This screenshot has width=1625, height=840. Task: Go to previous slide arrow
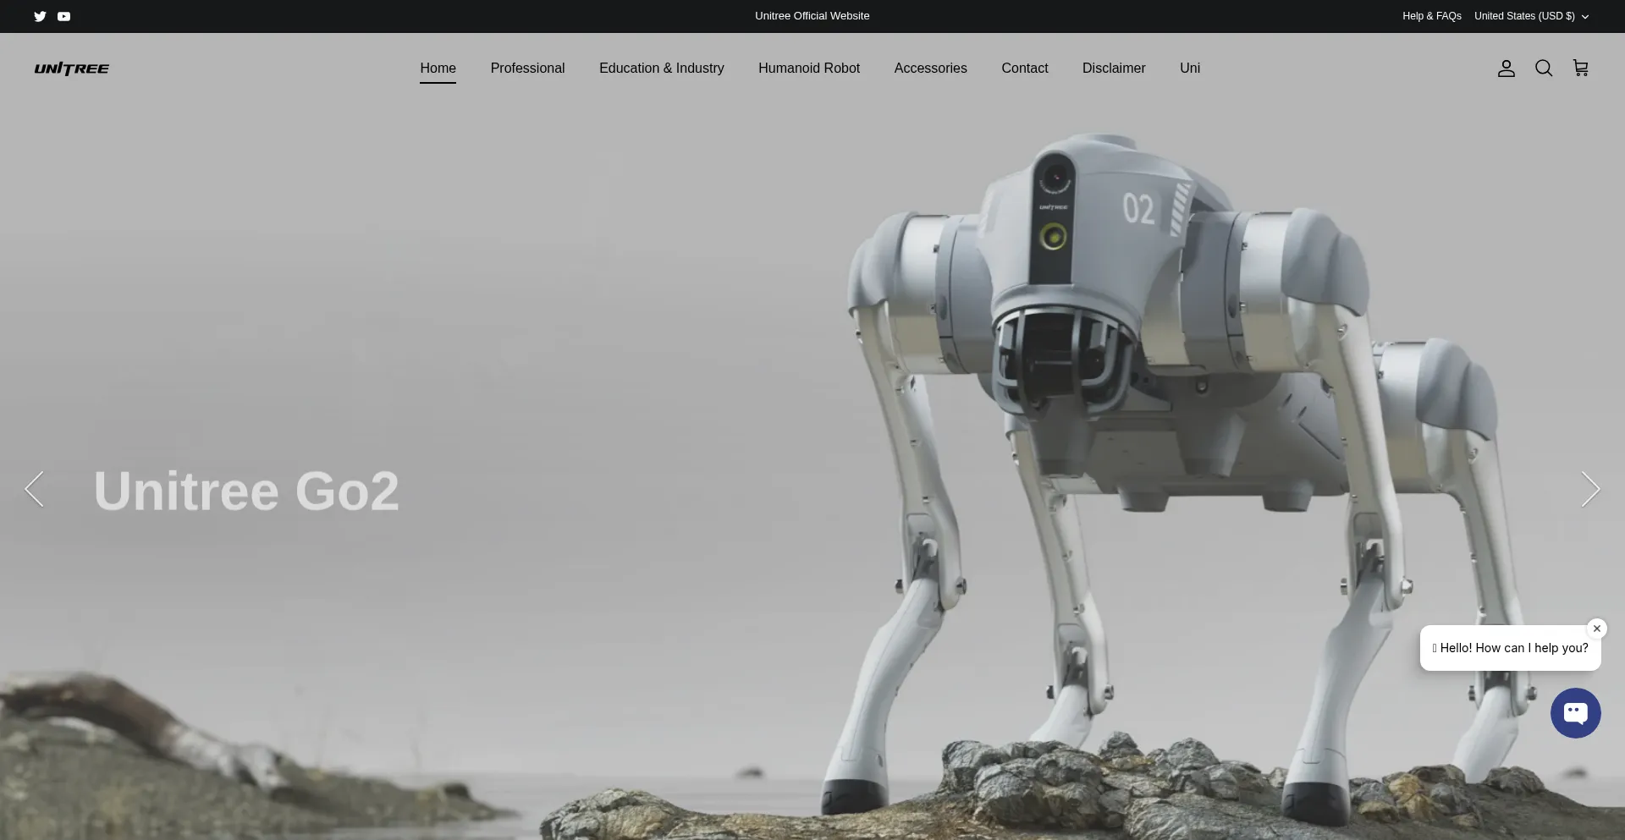point(34,489)
